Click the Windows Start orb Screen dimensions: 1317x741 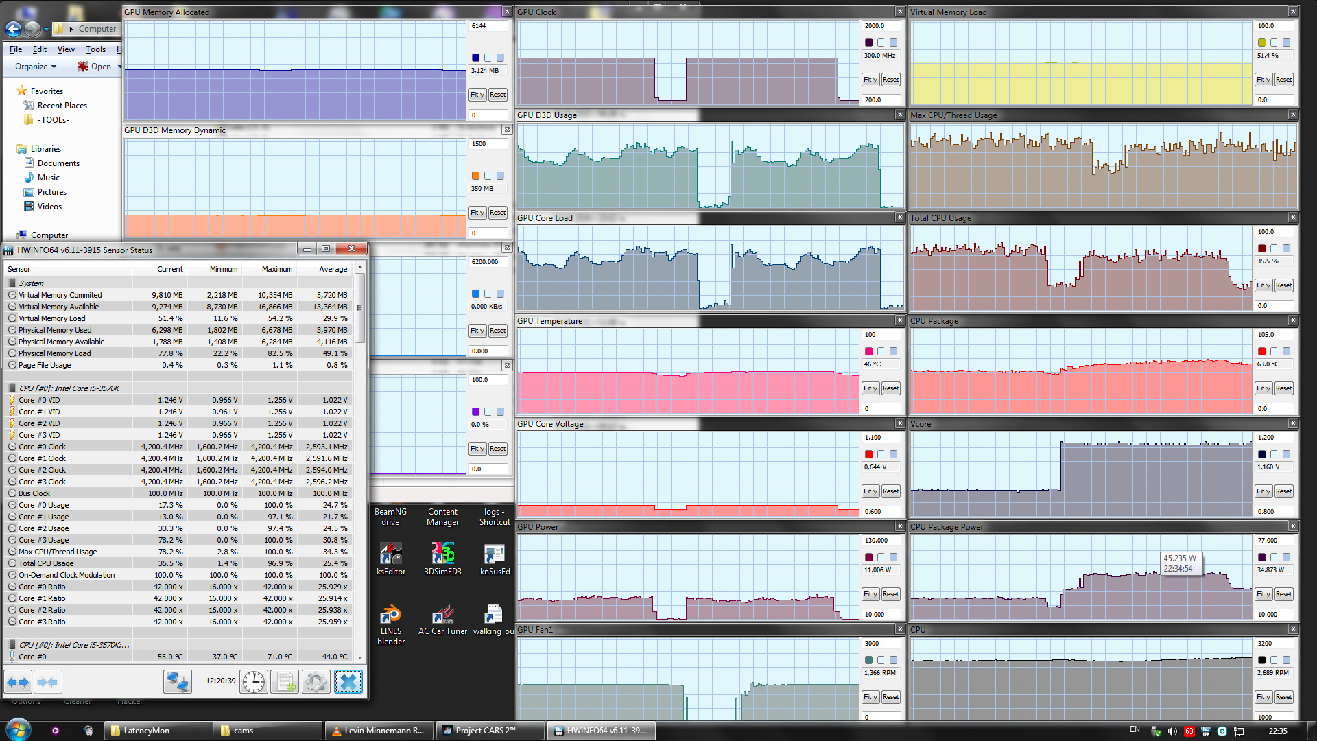point(18,730)
